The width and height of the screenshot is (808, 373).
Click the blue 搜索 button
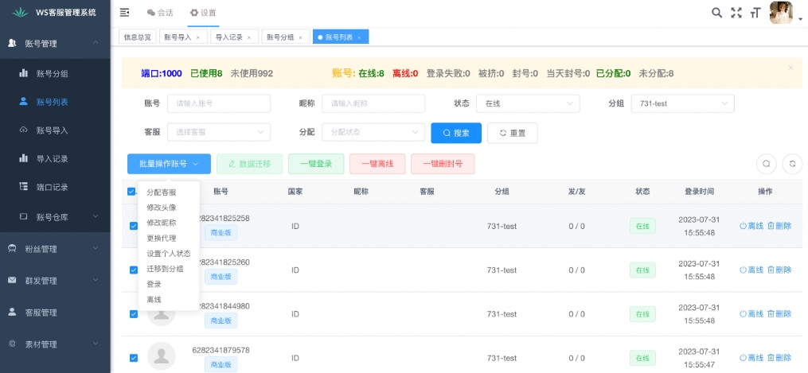(455, 133)
